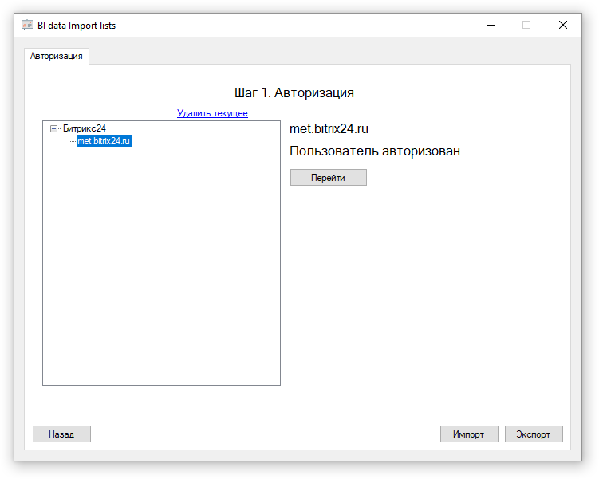Collapse the Битрикс24 tree node
This screenshot has width=599, height=479.
click(54, 128)
